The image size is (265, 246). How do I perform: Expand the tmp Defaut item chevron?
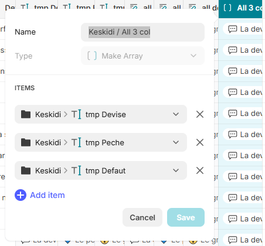[x=176, y=170]
